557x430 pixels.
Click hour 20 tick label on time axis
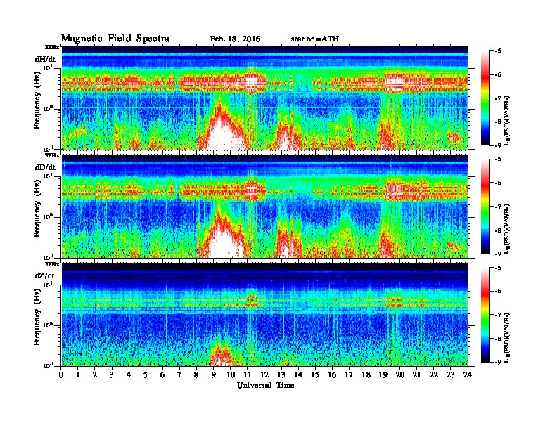coord(400,374)
